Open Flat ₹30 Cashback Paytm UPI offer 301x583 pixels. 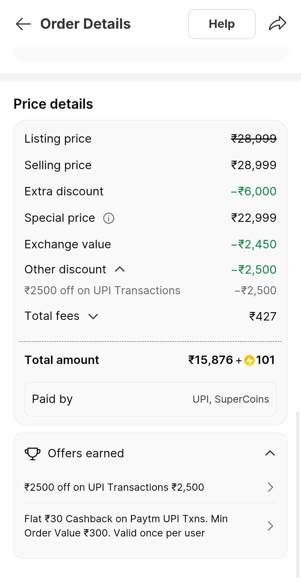[x=126, y=526]
